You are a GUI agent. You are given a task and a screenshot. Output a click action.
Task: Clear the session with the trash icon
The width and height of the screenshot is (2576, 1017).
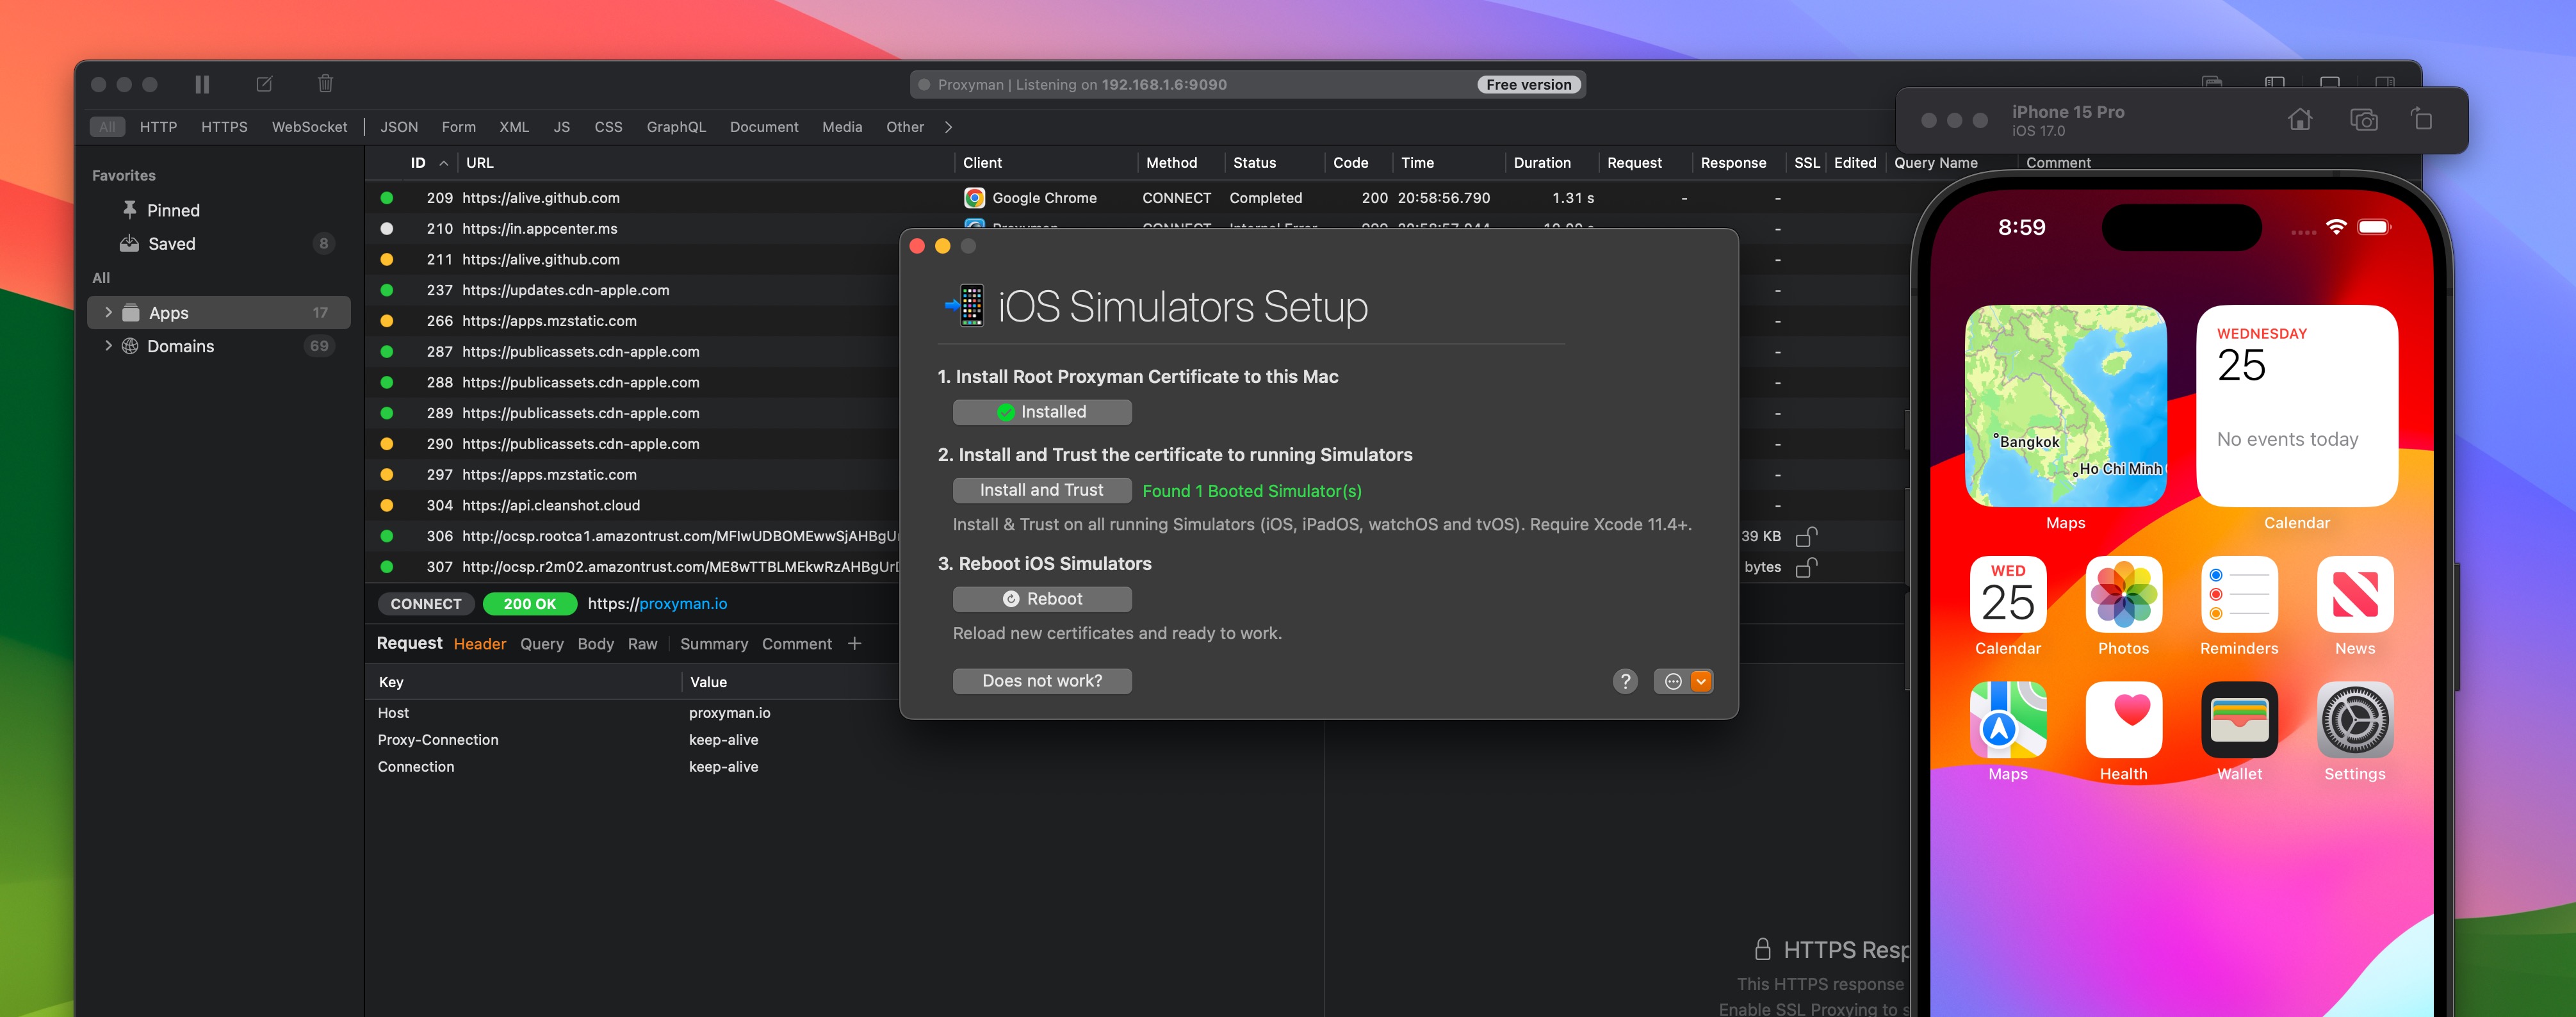point(325,85)
